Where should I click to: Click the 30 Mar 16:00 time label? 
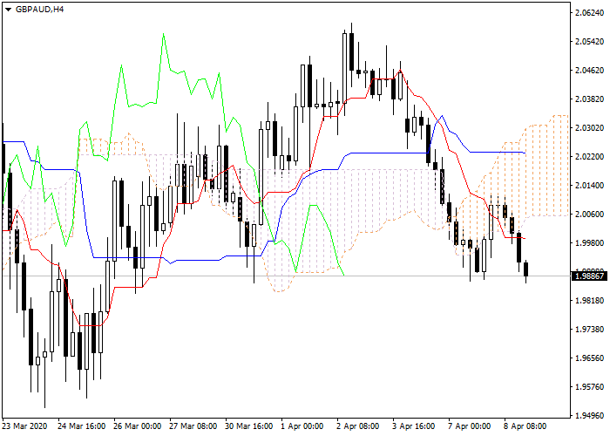(249, 426)
